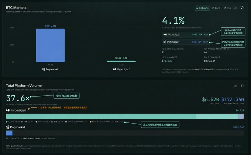Click the large $173.36M Polymarket 24h total
Viewport: 251px width, 155px height.
click(x=233, y=100)
